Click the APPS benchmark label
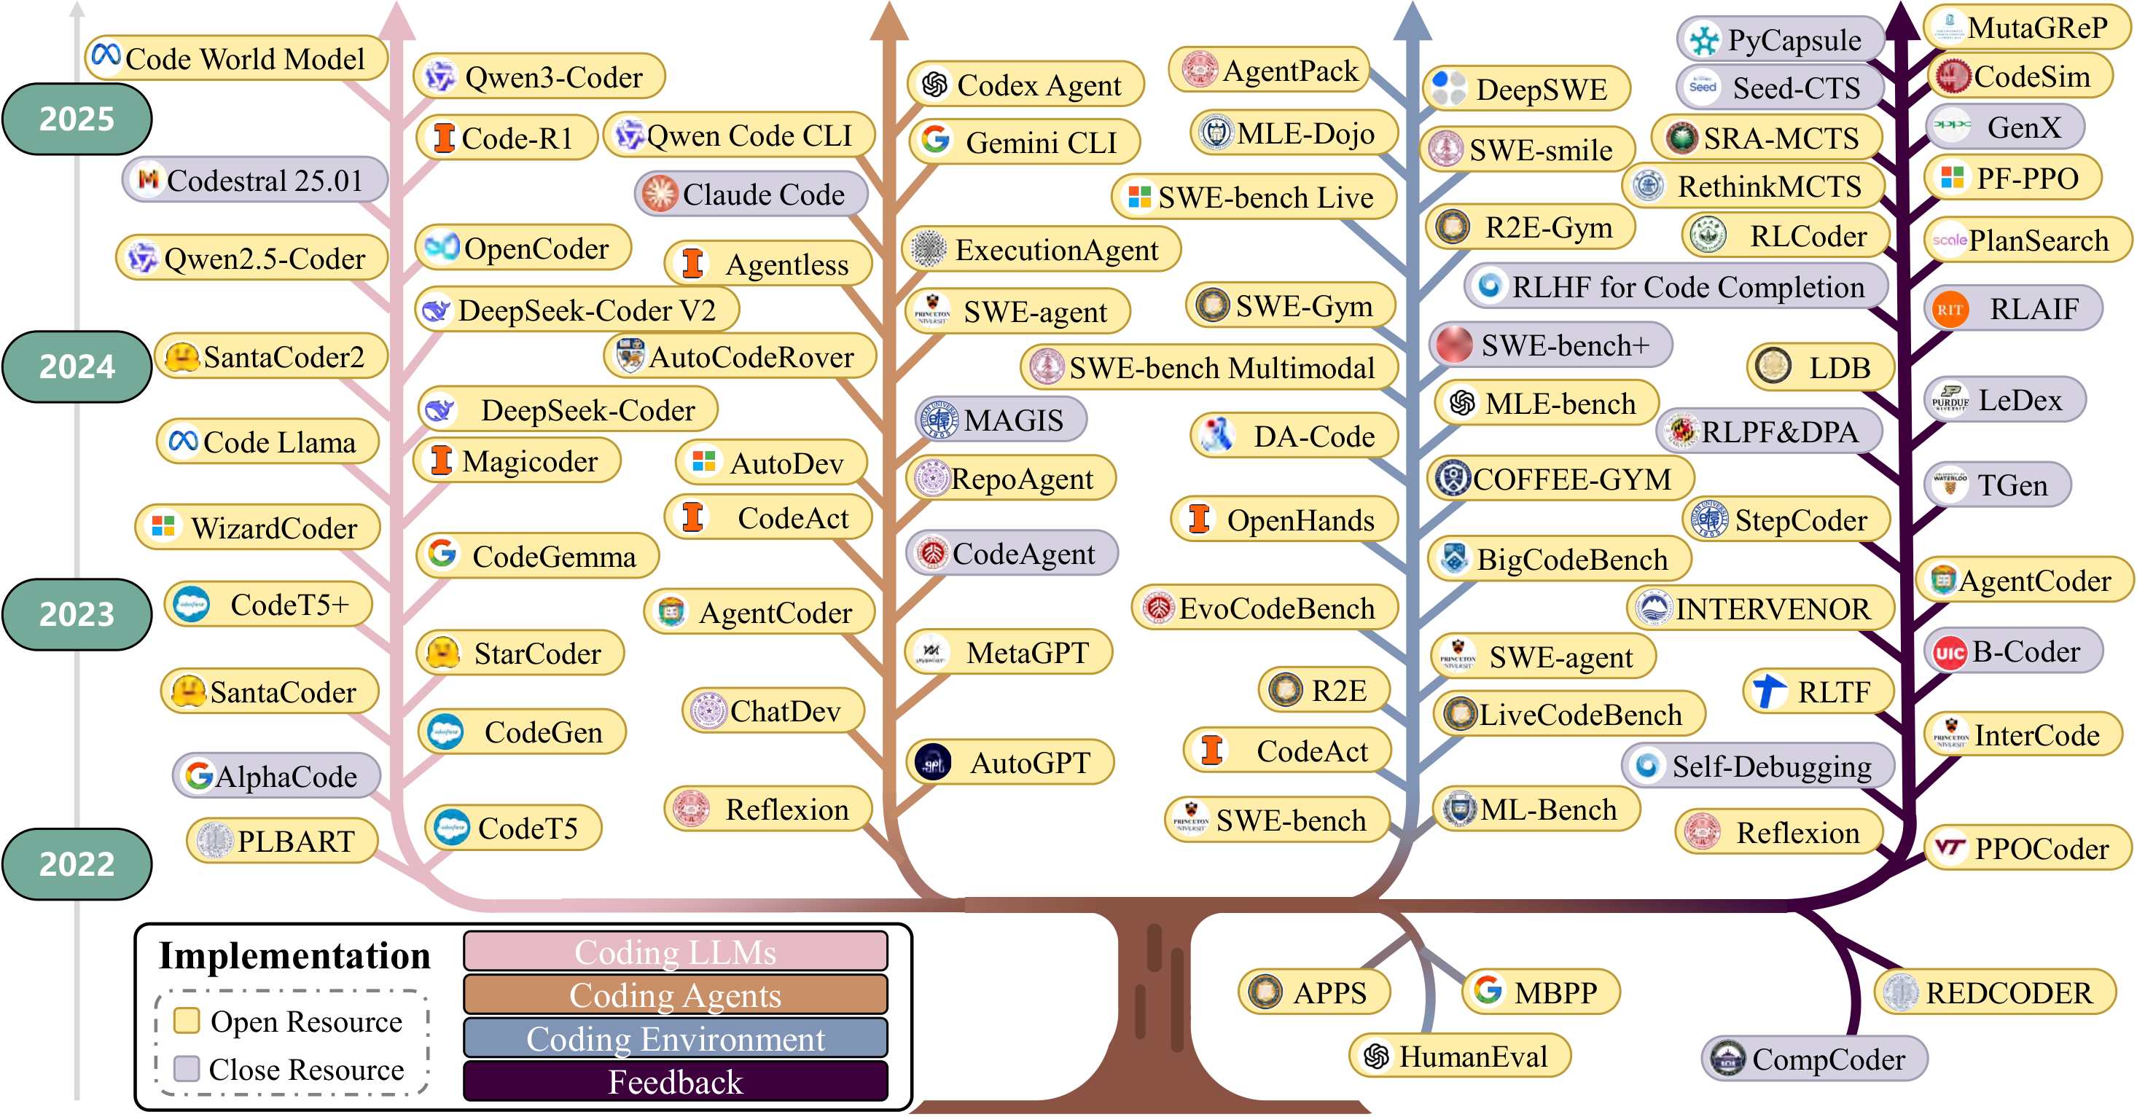This screenshot has height=1117, width=2137. [x=1314, y=992]
